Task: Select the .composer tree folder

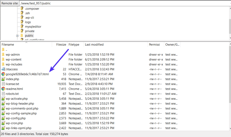Action: click(32, 9)
